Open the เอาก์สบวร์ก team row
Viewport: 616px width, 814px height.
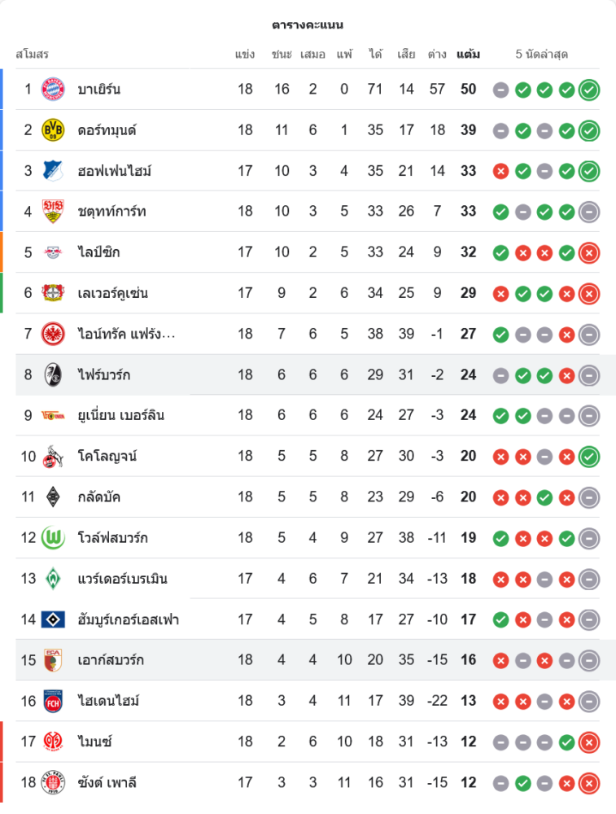point(111,660)
